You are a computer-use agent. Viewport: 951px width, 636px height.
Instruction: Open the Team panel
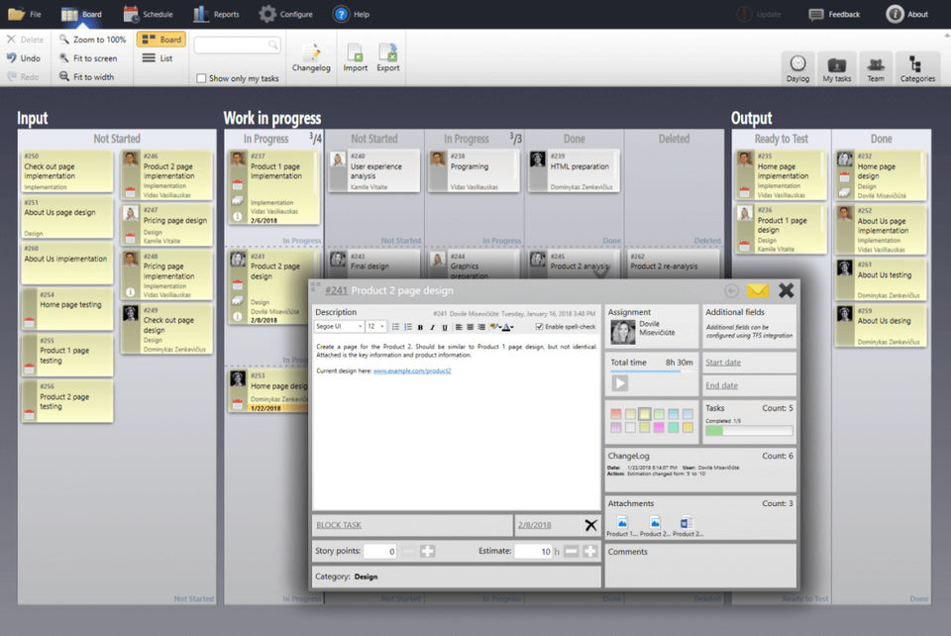pos(875,68)
